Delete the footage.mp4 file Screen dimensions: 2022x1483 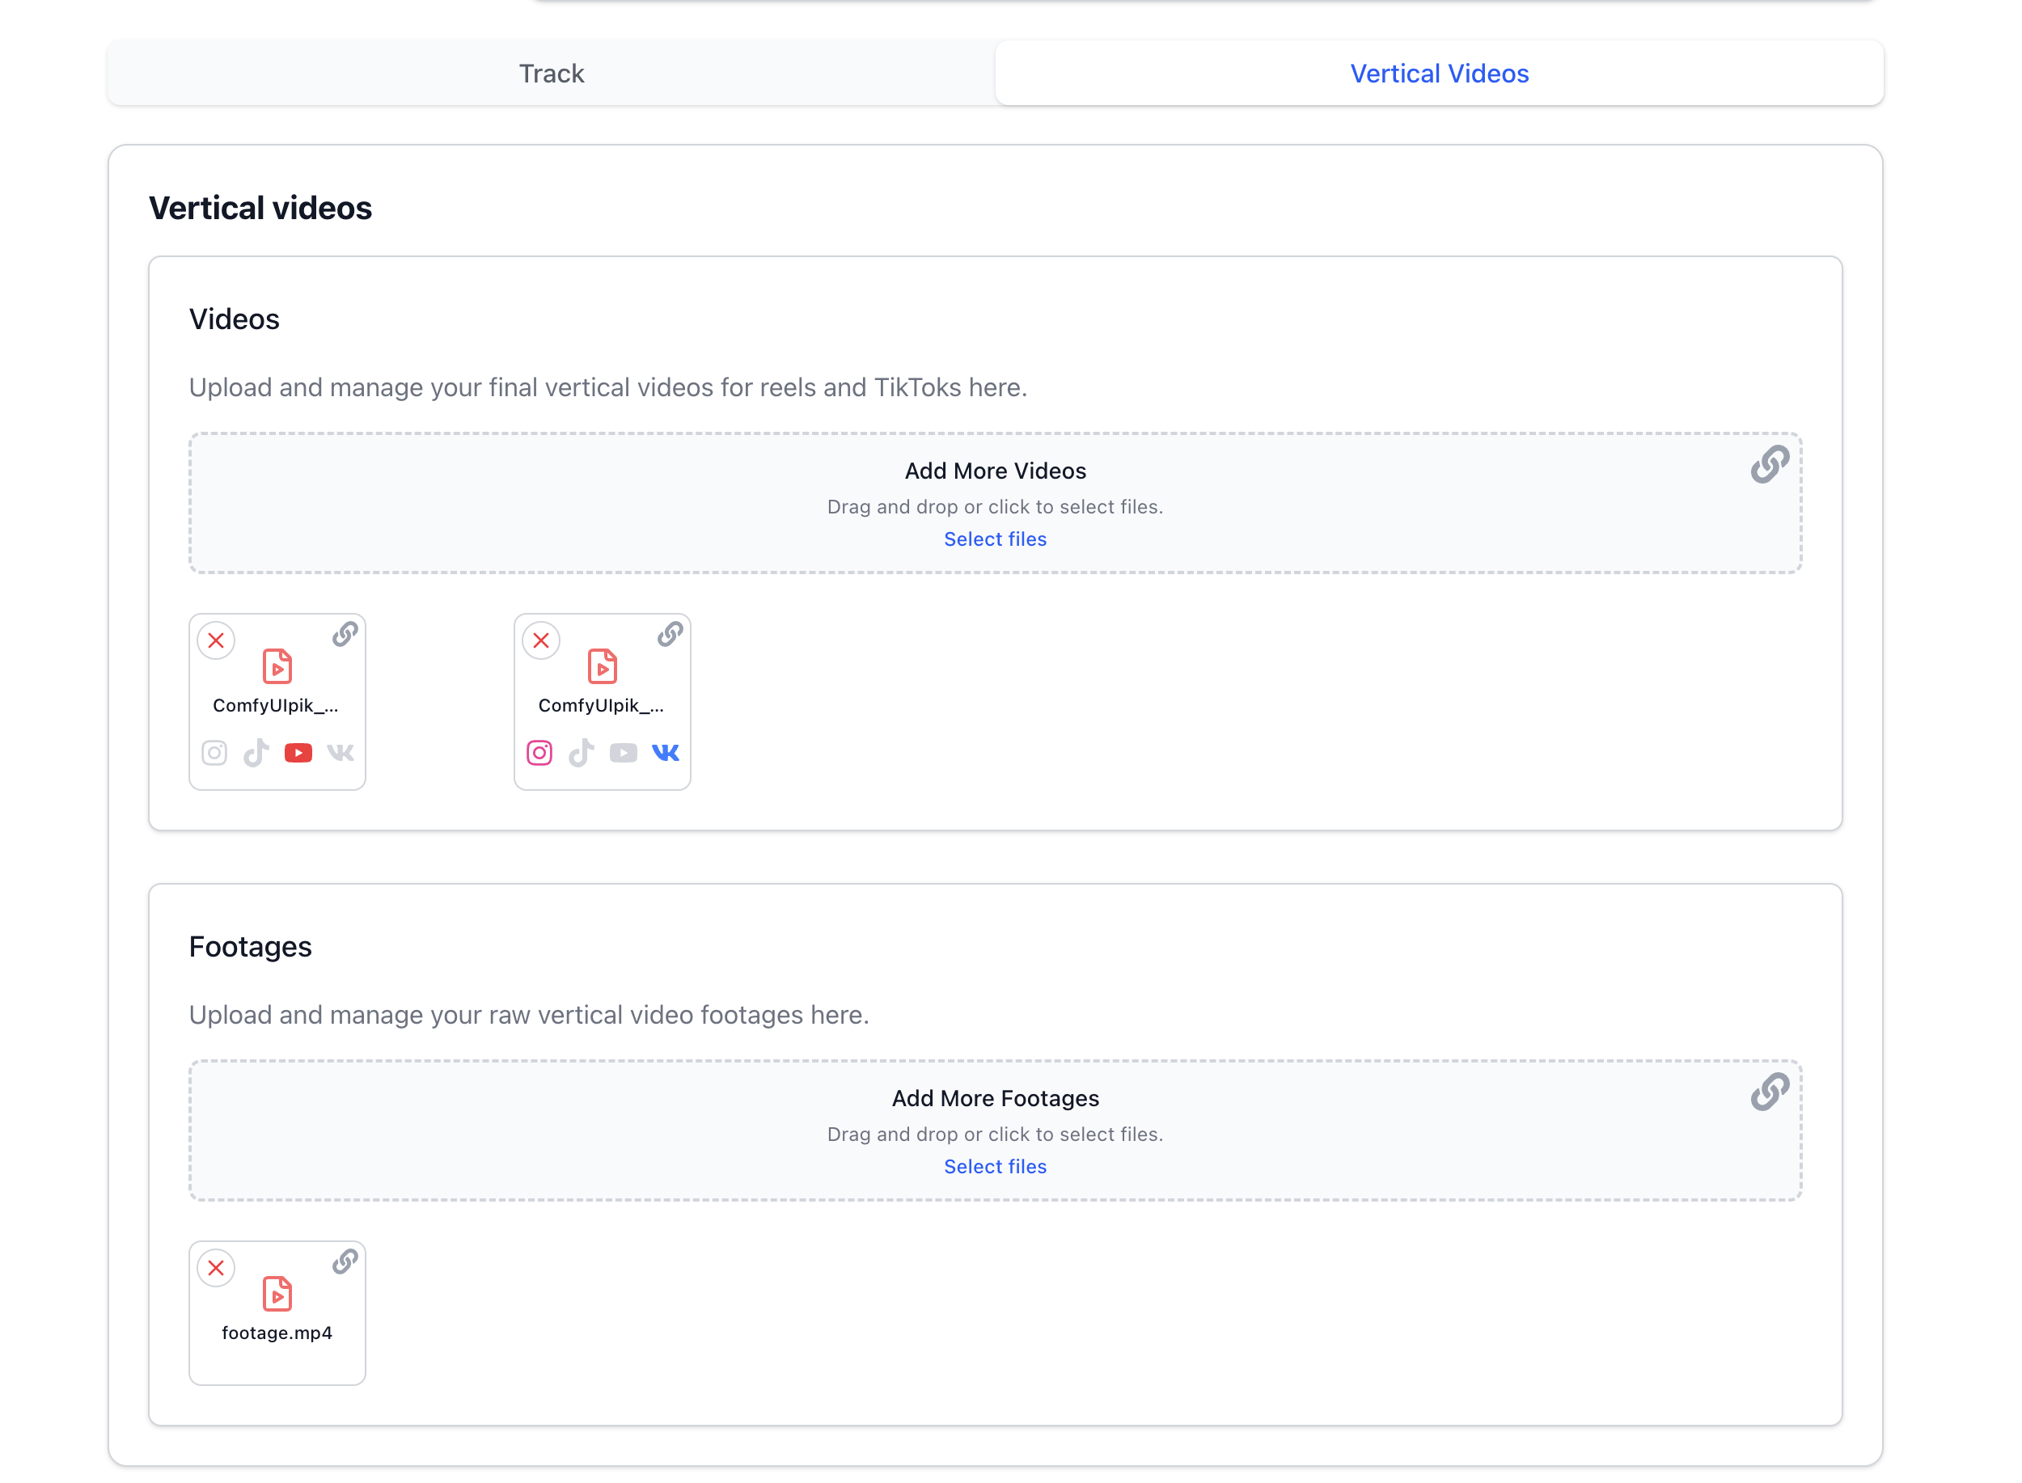pos(217,1269)
